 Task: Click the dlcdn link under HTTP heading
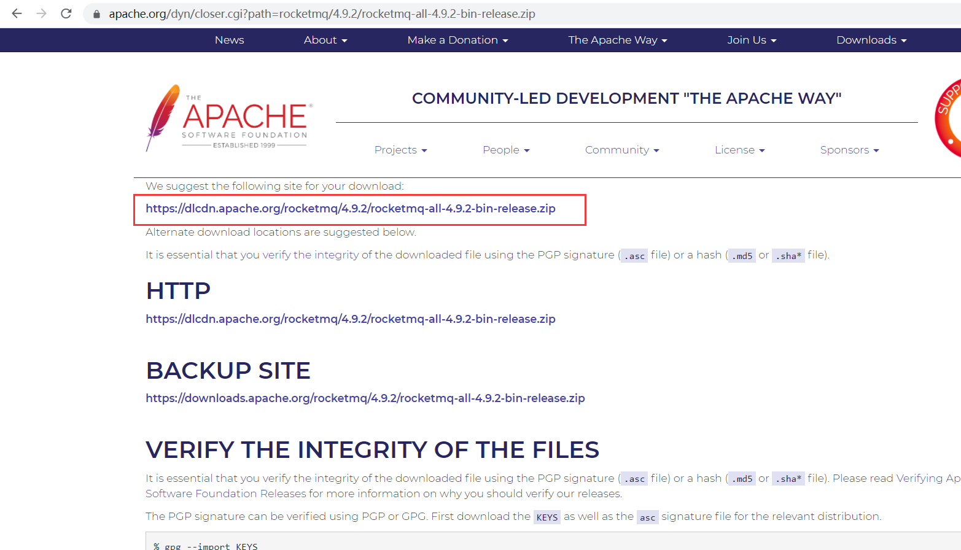click(x=351, y=319)
